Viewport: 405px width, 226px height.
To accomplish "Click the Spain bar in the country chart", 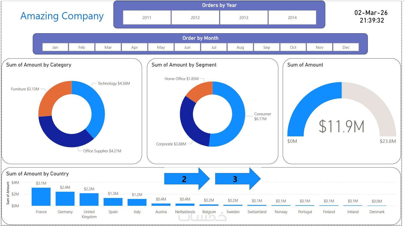I will click(x=113, y=202).
